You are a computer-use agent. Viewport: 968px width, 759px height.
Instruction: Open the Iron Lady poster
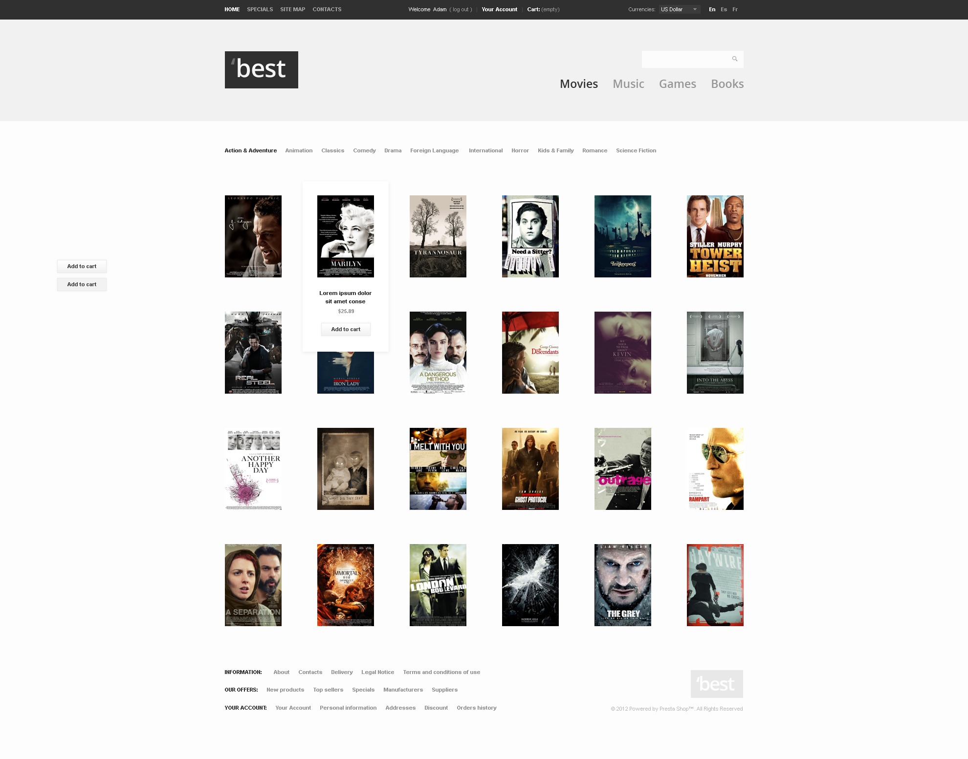point(346,373)
